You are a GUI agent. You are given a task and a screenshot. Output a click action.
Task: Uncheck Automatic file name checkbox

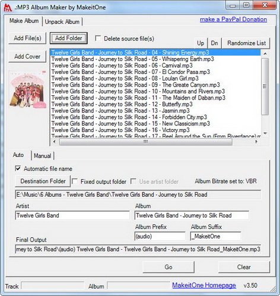tap(18, 169)
